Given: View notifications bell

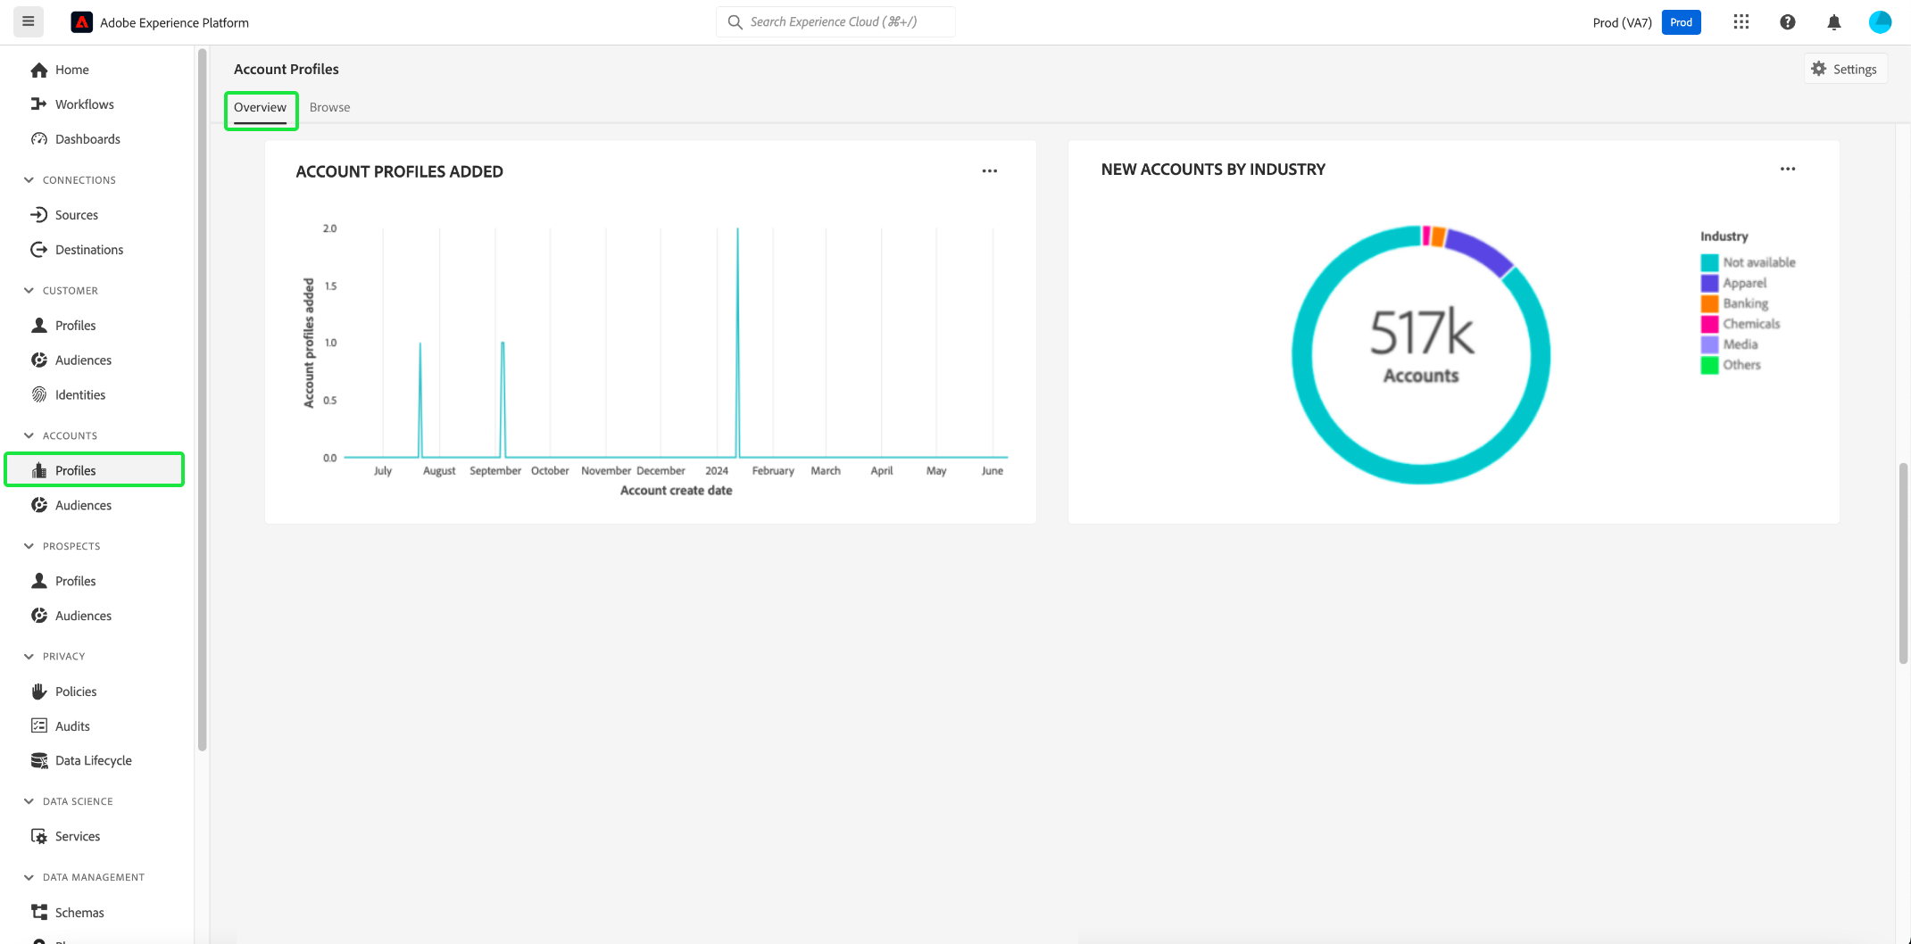Looking at the screenshot, I should point(1833,22).
